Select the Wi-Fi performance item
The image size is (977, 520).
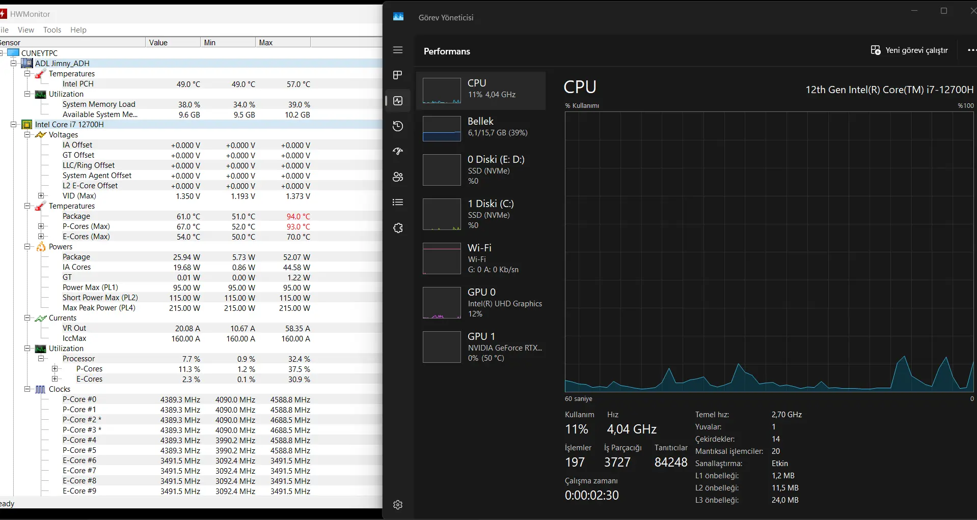tap(481, 258)
